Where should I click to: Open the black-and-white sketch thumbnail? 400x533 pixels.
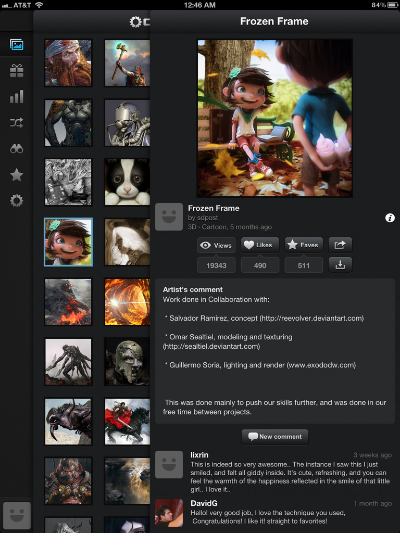[x=68, y=182]
